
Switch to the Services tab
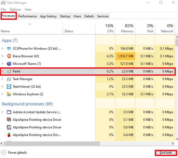[x=103, y=16]
